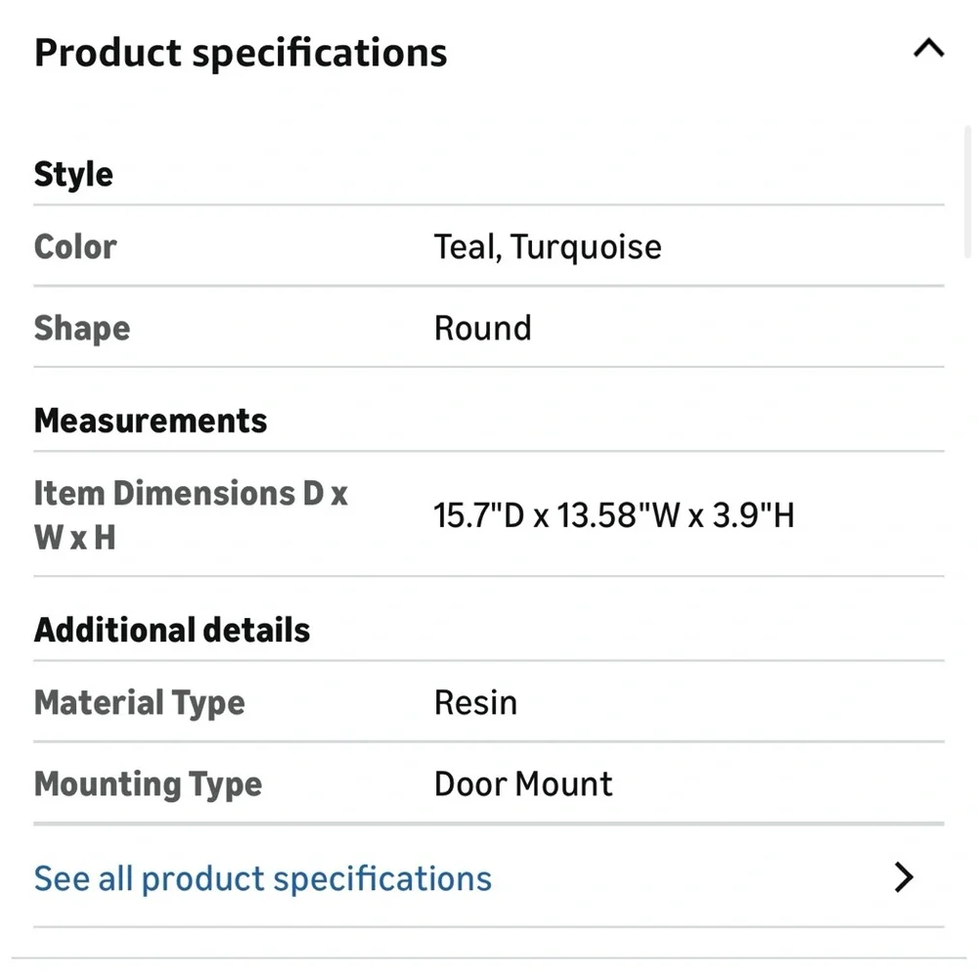The image size is (978, 978).
Task: Click the Material Type label
Action: click(139, 703)
